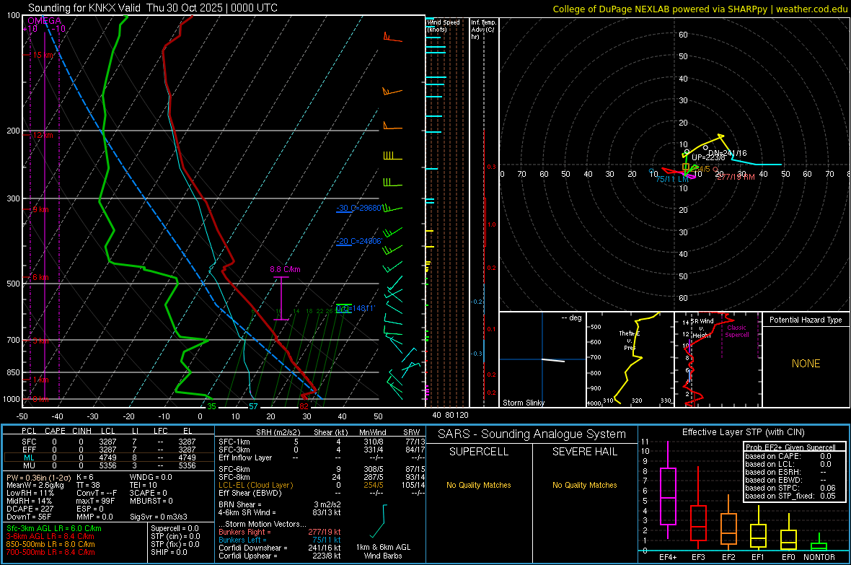Click the Potential Hazard Type header
851x565 pixels.
pyautogui.click(x=806, y=320)
